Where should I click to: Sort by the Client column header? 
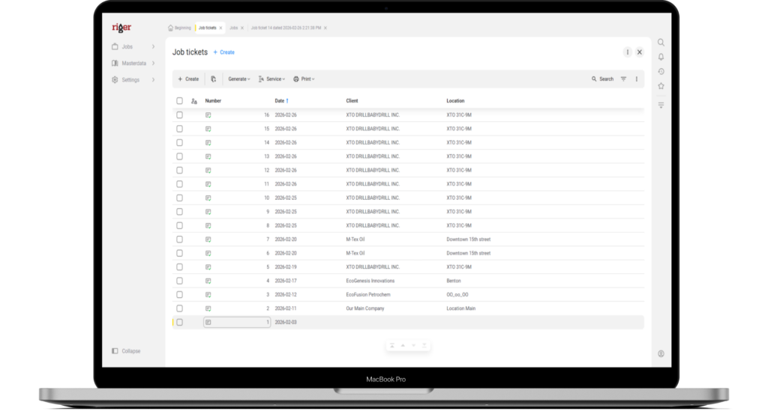coord(352,100)
